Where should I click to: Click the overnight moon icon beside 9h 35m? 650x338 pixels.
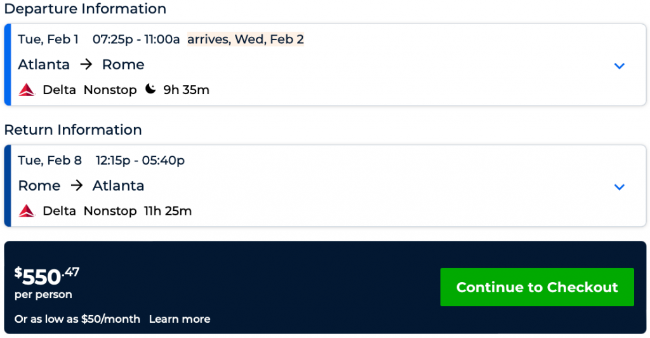(150, 89)
